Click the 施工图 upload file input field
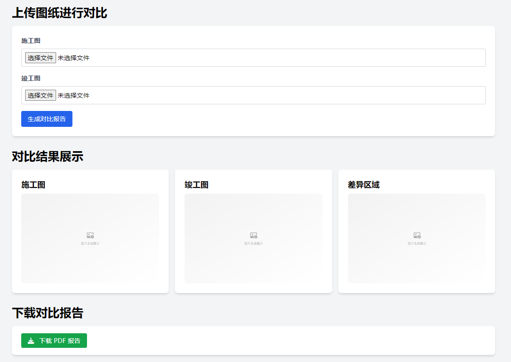 coord(254,58)
